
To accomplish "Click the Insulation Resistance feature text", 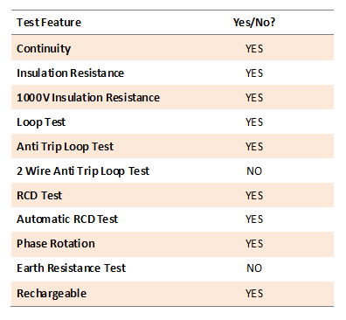I will [70, 73].
